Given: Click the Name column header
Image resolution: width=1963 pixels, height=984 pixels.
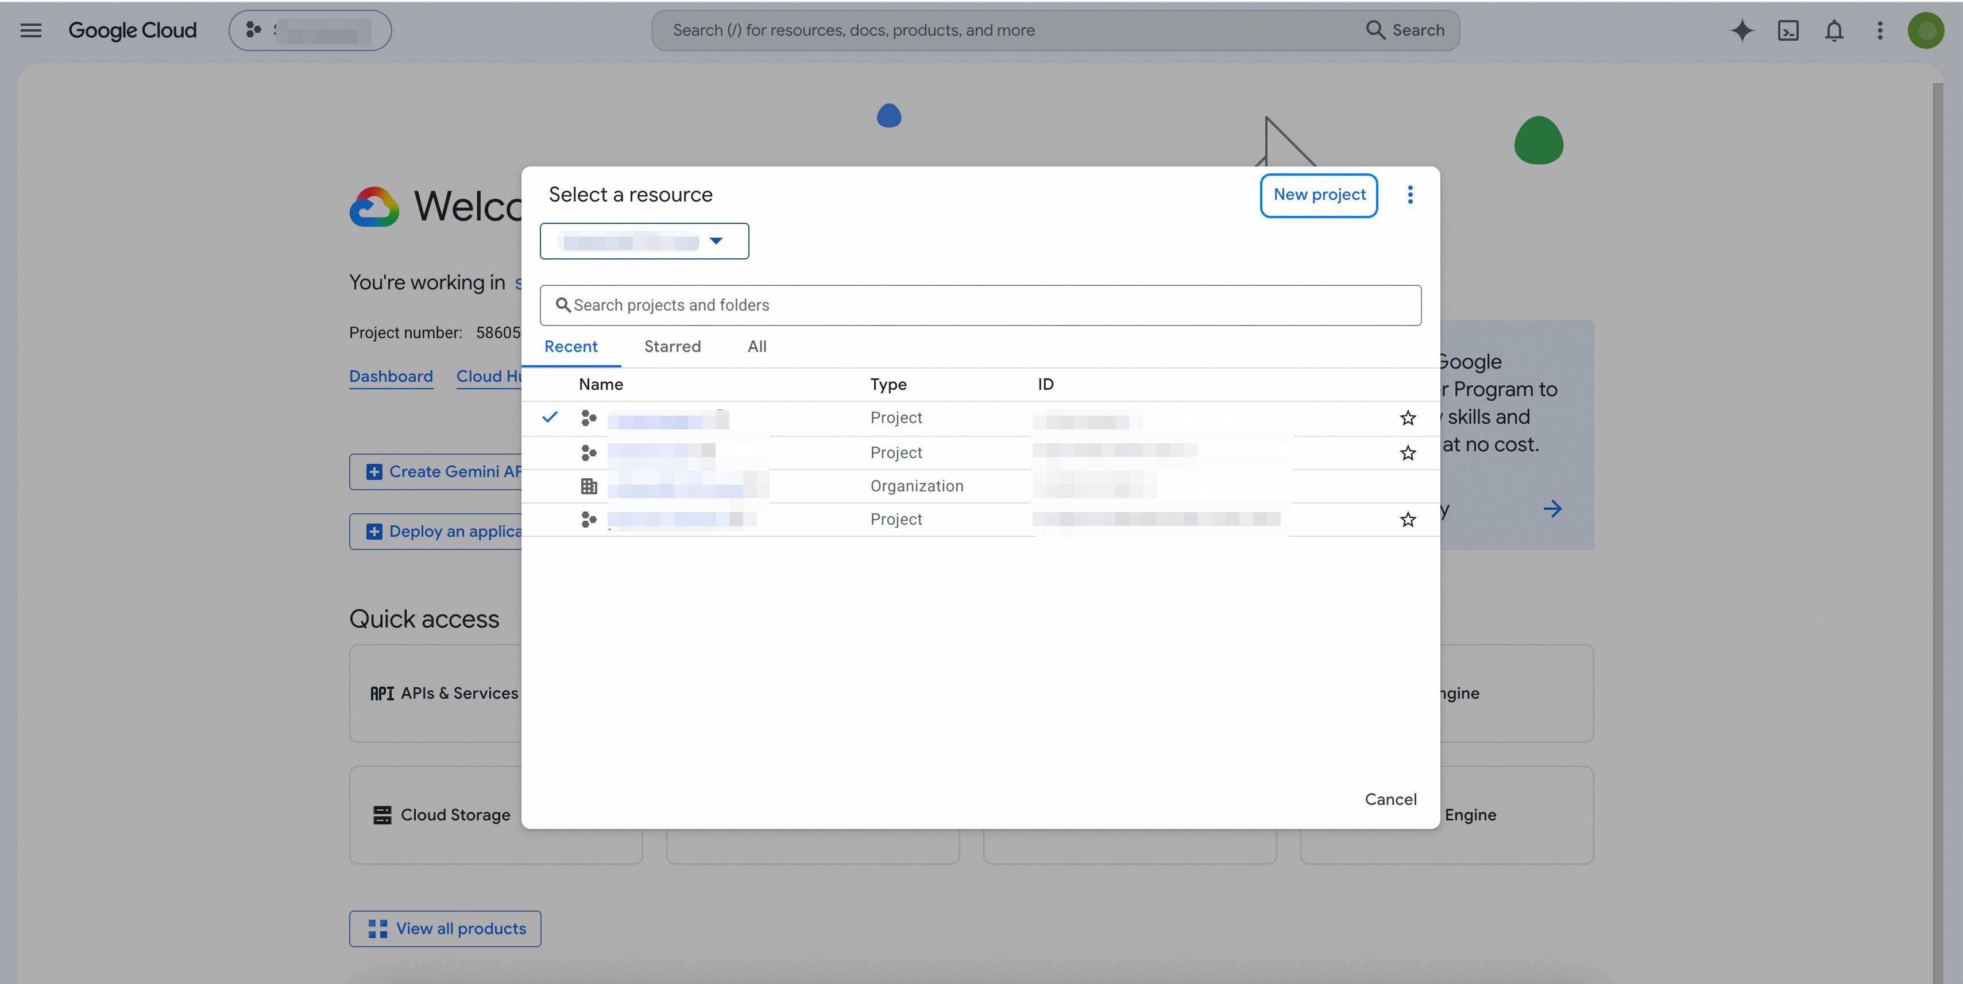Looking at the screenshot, I should click(x=601, y=385).
